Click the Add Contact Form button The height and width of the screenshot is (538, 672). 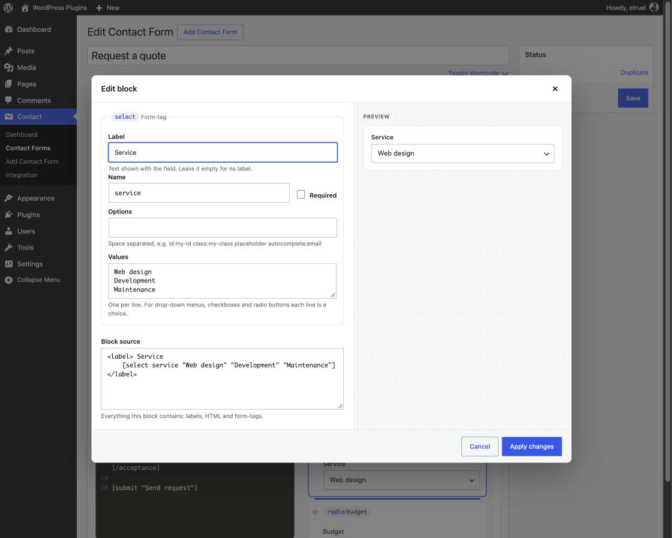(x=210, y=32)
